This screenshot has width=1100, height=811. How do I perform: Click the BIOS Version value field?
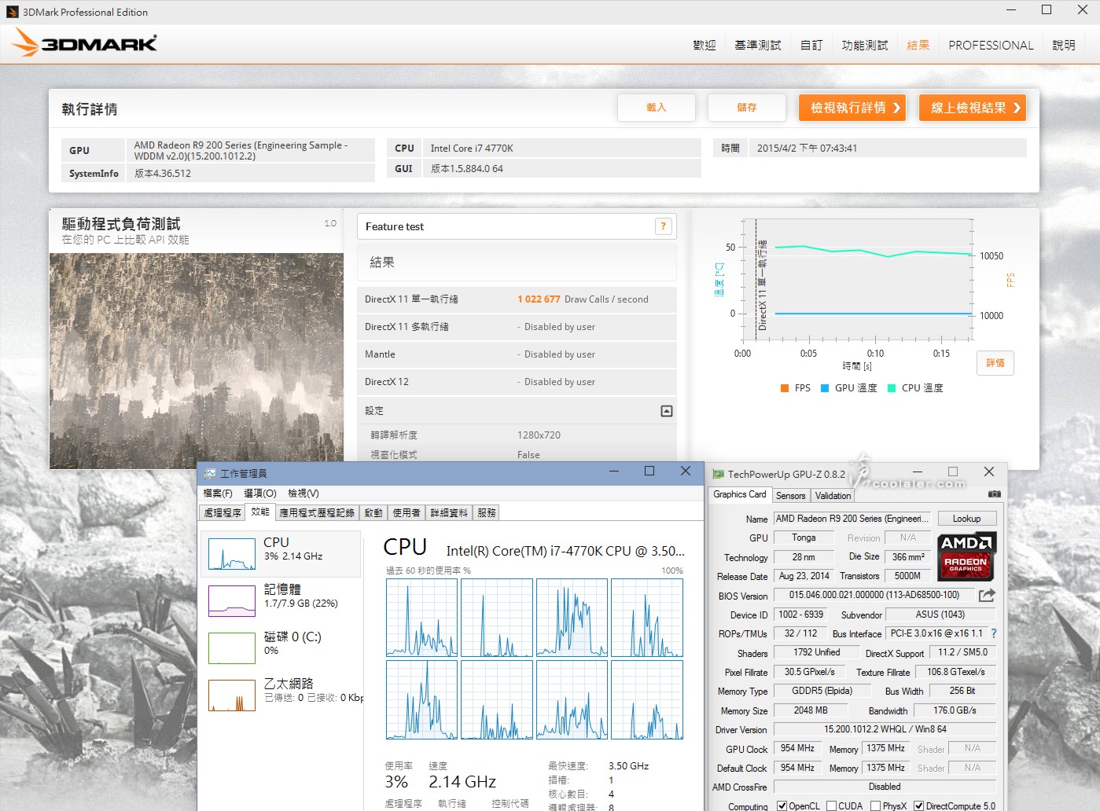click(x=874, y=595)
